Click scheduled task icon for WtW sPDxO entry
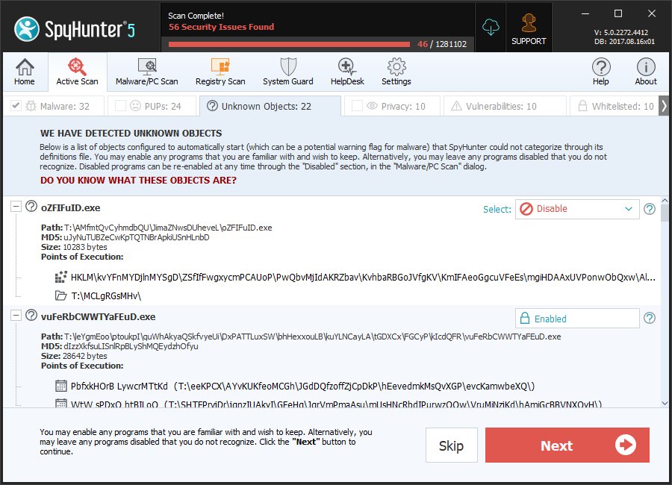Screen dimensions: 672x485 click(61, 403)
